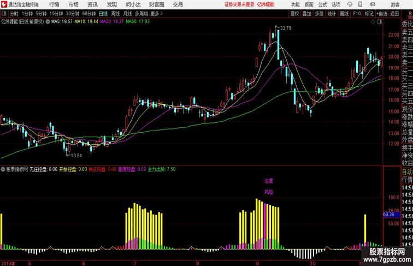Image resolution: width=413 pixels, height=266 pixels.
Task: Select the 30分钟 period tab
Action: (x=73, y=14)
